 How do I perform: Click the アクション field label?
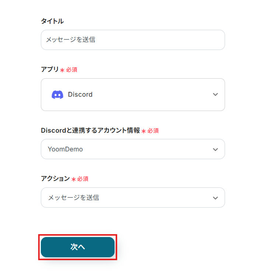click(x=55, y=179)
